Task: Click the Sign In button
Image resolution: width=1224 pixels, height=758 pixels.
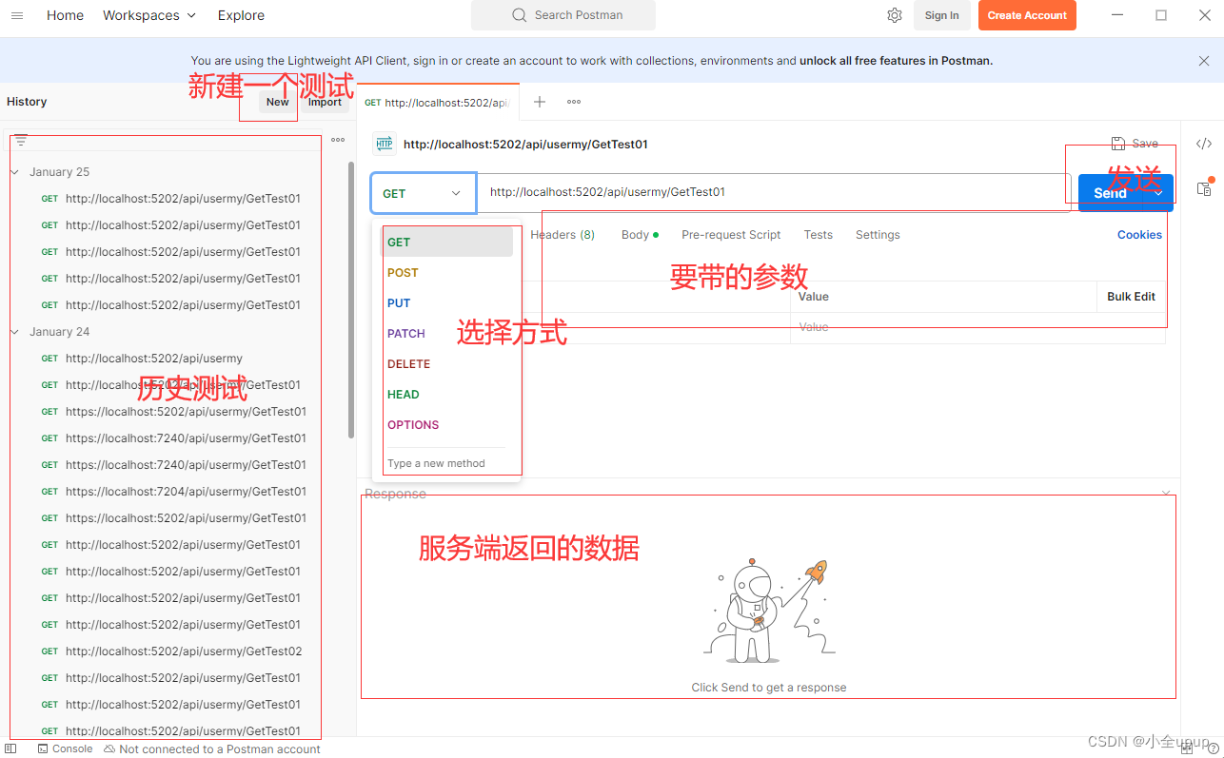Action: pyautogui.click(x=941, y=15)
